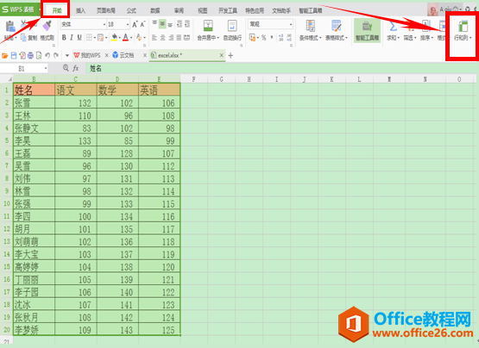Expand the fill color dropdown arrow
Screen dimensions: 479x348
coord(119,38)
